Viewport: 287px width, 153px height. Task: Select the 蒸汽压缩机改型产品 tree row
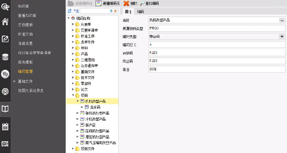(92, 142)
